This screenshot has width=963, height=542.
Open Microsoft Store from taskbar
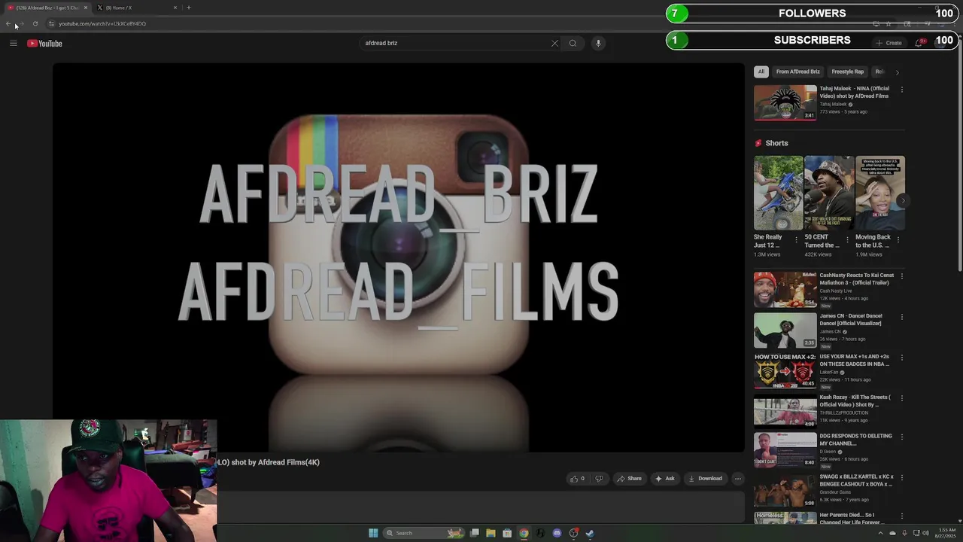[x=507, y=533]
